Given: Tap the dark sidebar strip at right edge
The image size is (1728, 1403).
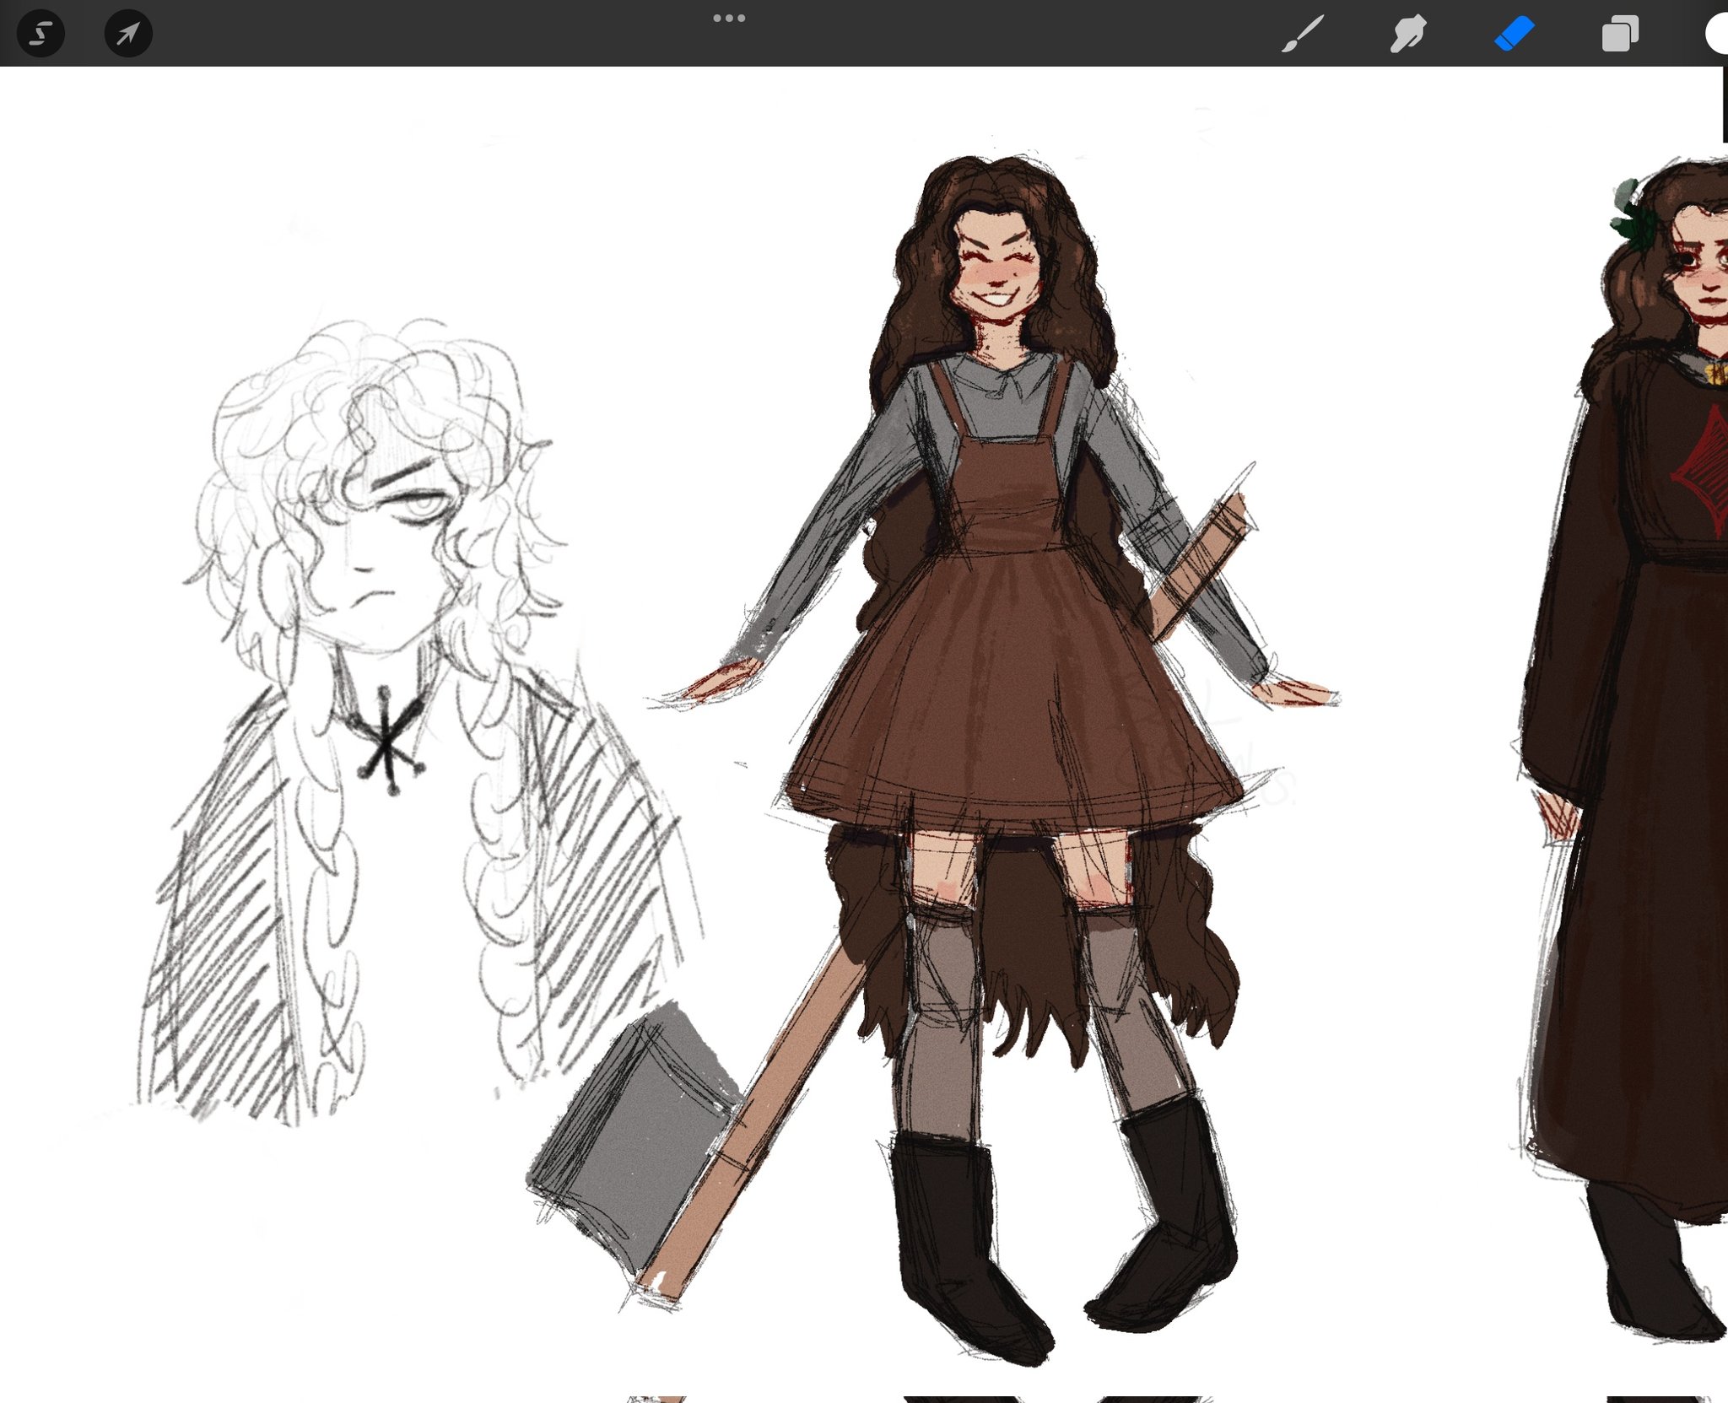Looking at the screenshot, I should (1724, 105).
